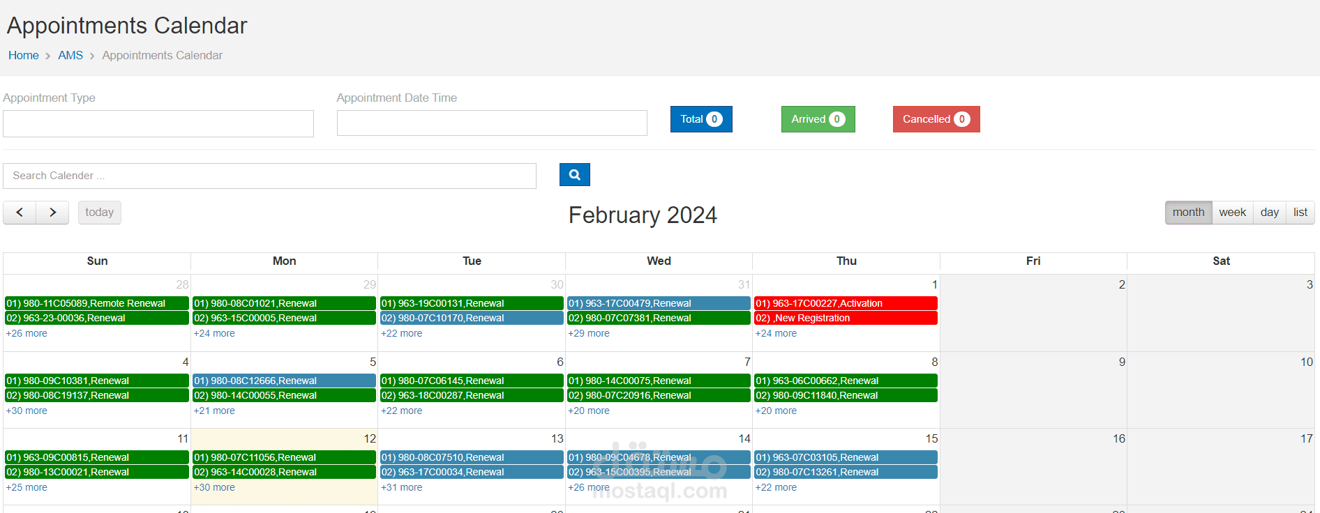Open appointment 980-13C00021,Renewal

click(x=97, y=472)
